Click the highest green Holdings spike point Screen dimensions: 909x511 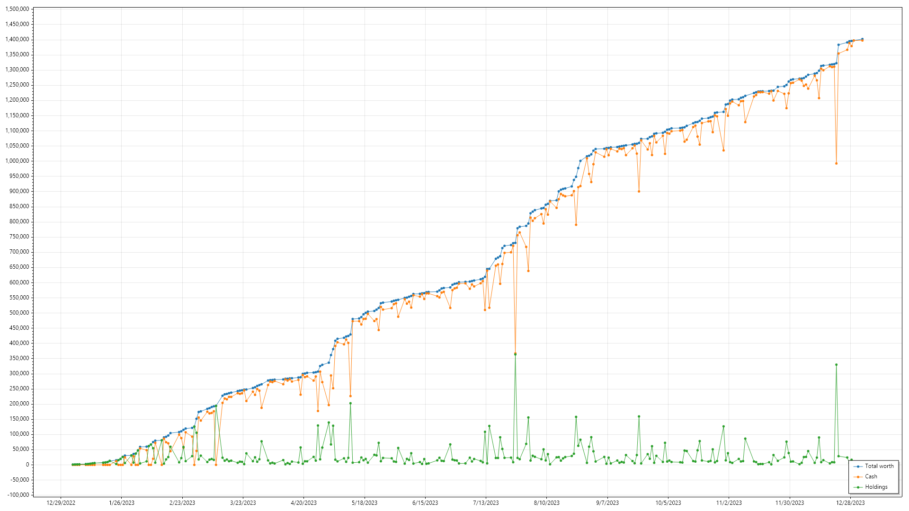click(x=515, y=354)
